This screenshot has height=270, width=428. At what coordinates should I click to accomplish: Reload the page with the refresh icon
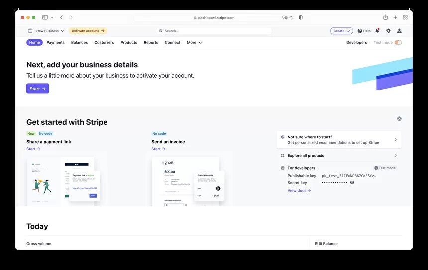tap(291, 18)
